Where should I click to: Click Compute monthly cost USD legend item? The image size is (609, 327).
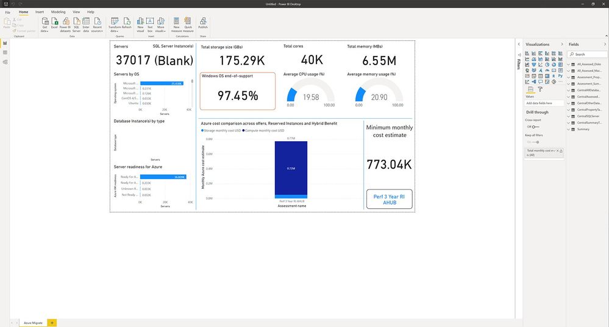[263, 130]
